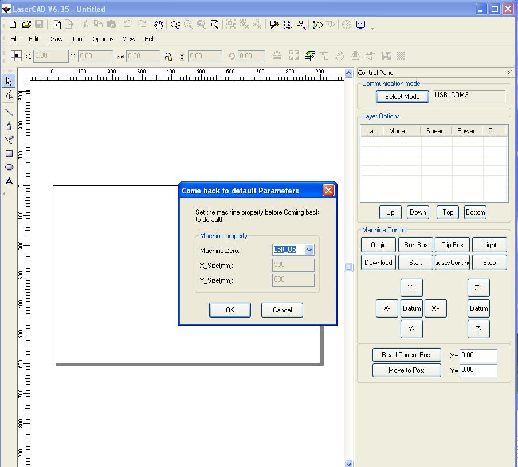Screen dimensions: 518x467
Task: Close the Control Panel pane
Action: pyautogui.click(x=509, y=73)
